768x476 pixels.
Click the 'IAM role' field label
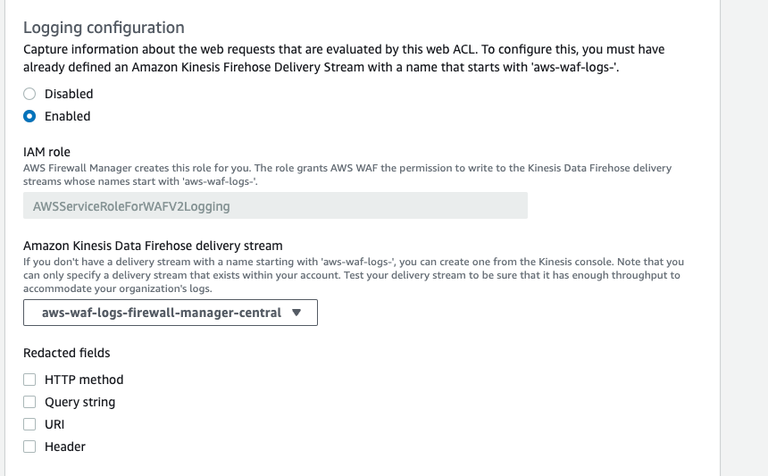point(46,152)
